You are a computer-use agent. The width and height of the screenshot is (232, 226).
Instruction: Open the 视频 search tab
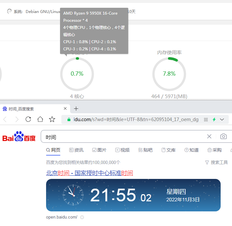click(x=122, y=150)
